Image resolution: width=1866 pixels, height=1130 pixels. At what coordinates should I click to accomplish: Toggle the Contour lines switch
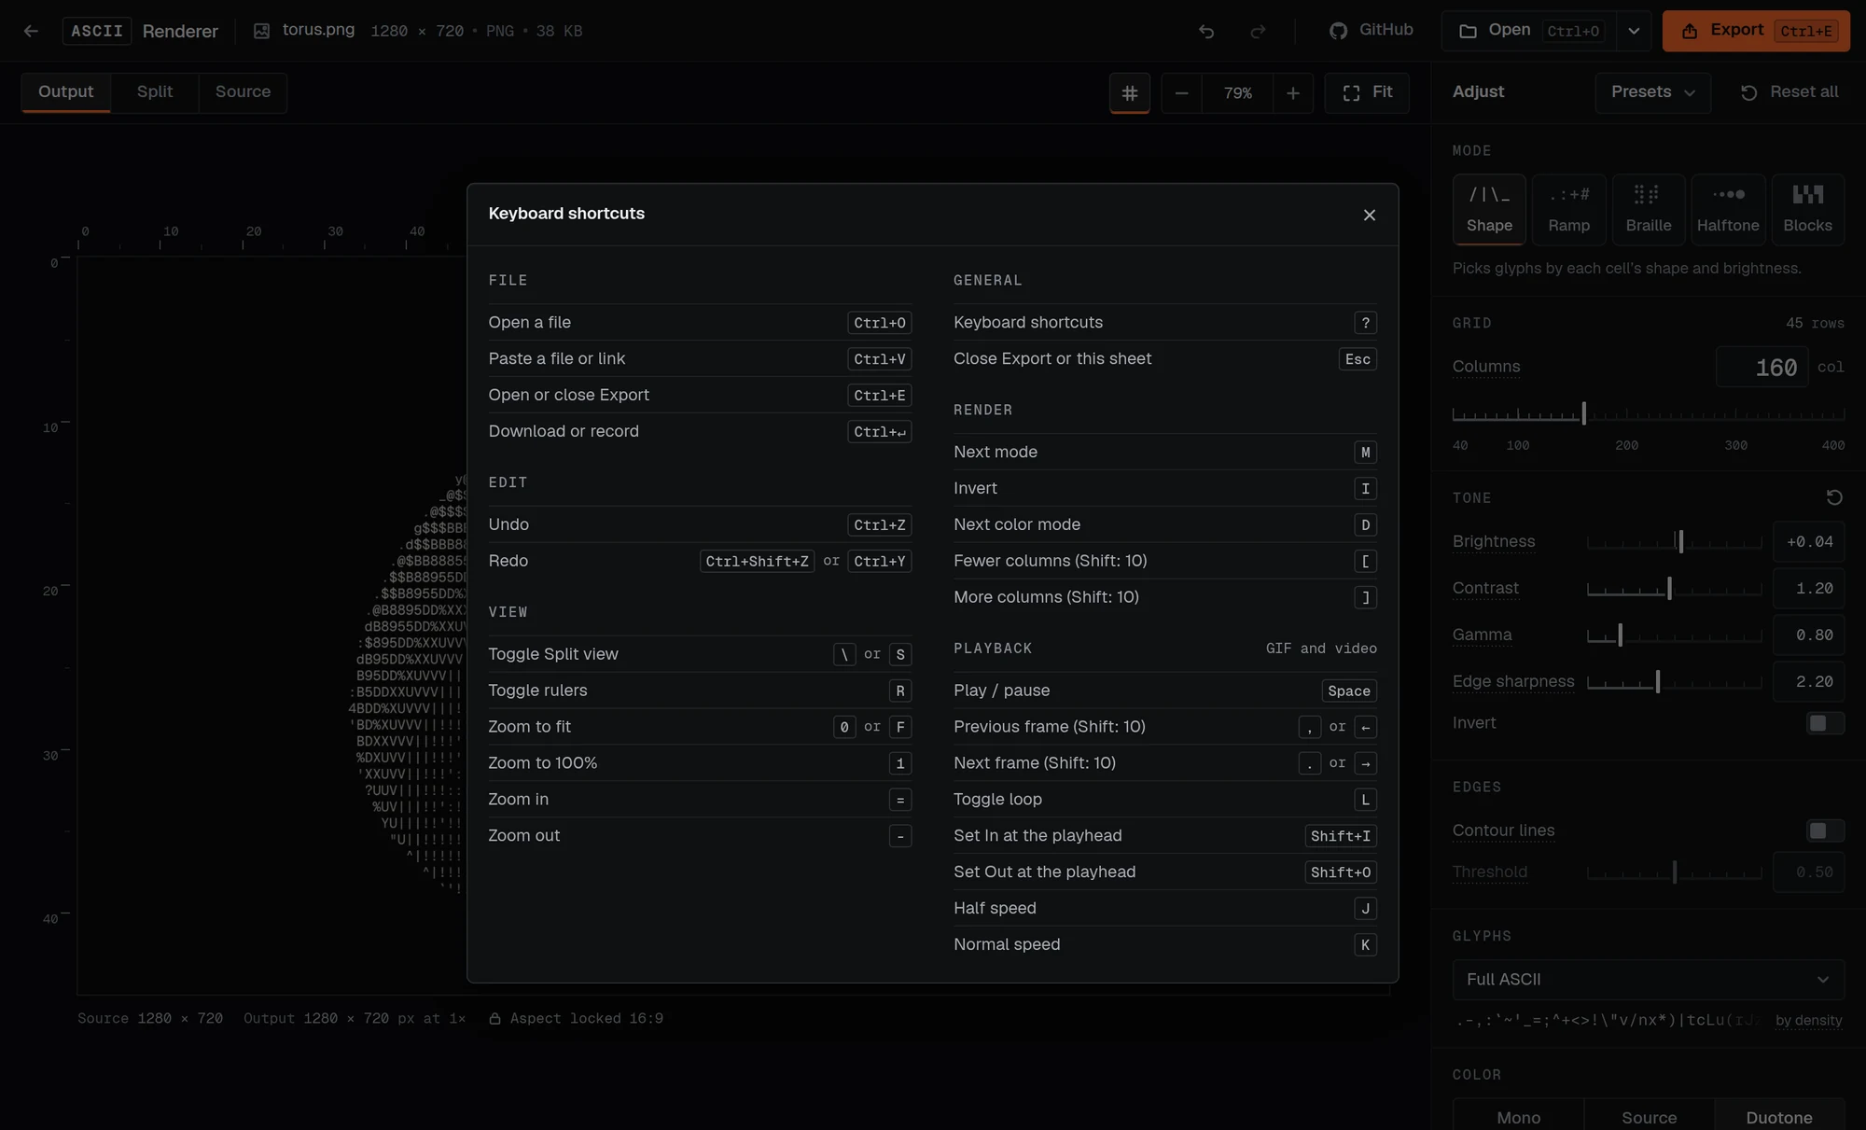pos(1825,830)
